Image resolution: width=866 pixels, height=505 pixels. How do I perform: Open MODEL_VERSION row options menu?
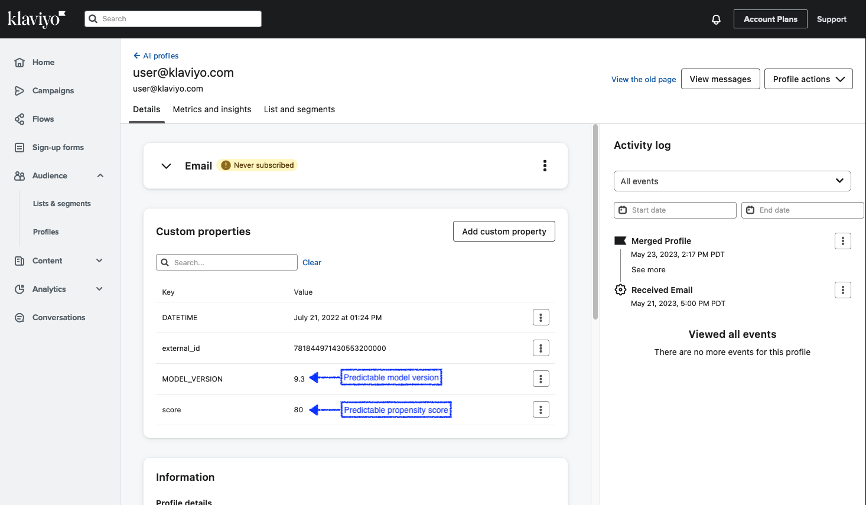coord(541,379)
